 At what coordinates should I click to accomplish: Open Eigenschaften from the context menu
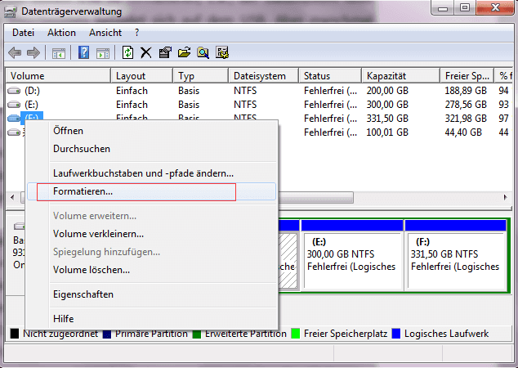point(151,294)
